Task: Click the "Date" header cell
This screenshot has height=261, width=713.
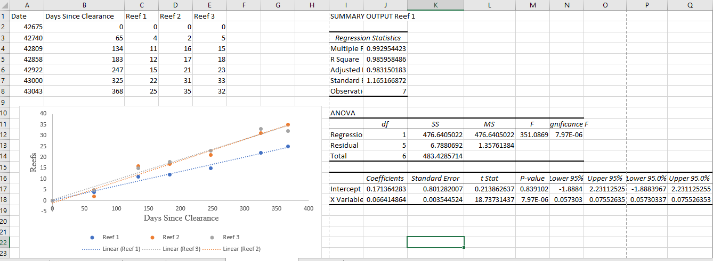Action: coord(27,16)
